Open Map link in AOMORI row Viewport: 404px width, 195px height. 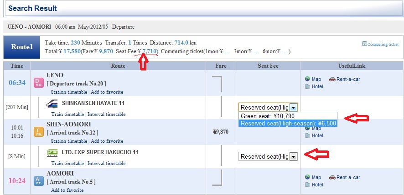[316, 177]
